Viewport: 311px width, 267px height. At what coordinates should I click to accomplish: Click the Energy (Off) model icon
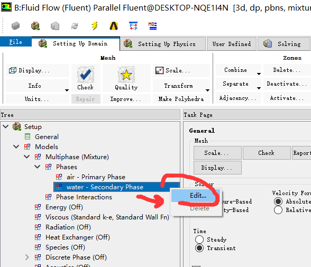pyautogui.click(x=38, y=207)
